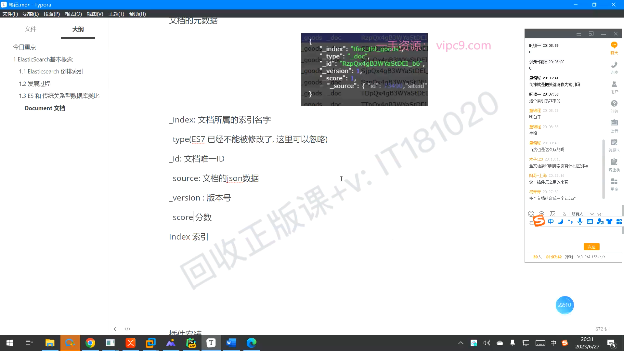Go to outline item 1.2 发展过程
Screen dimensions: 624x351
35,84
